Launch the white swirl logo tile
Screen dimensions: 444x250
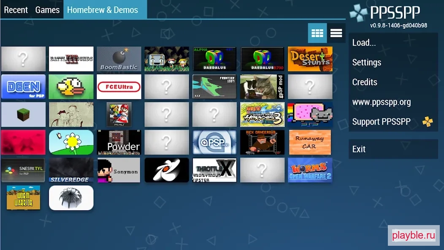pyautogui.click(x=167, y=170)
